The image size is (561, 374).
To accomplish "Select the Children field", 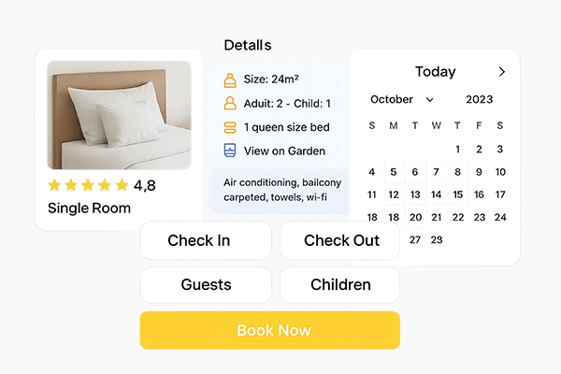I will [340, 285].
